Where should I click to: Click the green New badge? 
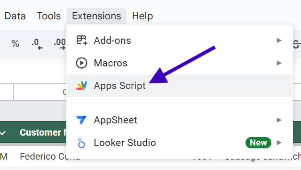point(258,143)
